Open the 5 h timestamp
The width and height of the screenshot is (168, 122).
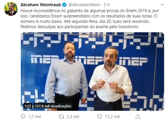107,5
